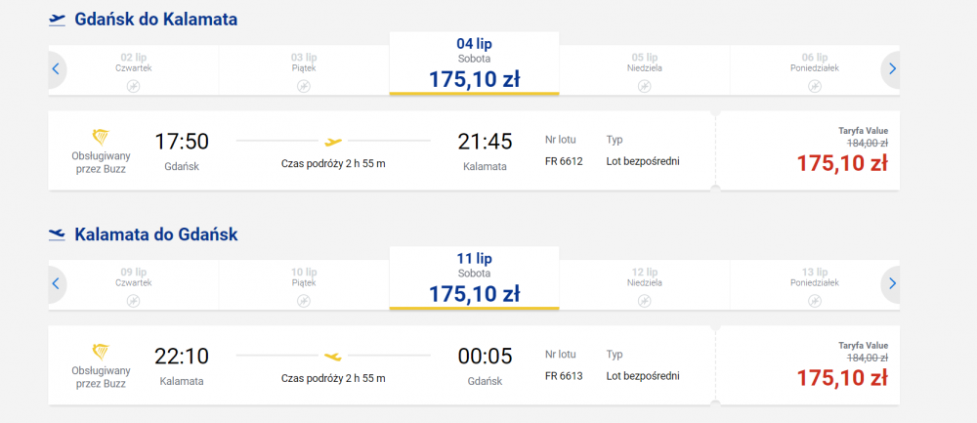Show earlier return dates with left arrow

coord(56,284)
